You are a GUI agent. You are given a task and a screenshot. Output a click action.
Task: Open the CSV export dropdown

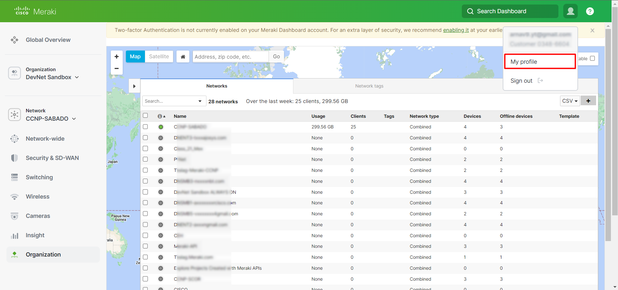570,101
